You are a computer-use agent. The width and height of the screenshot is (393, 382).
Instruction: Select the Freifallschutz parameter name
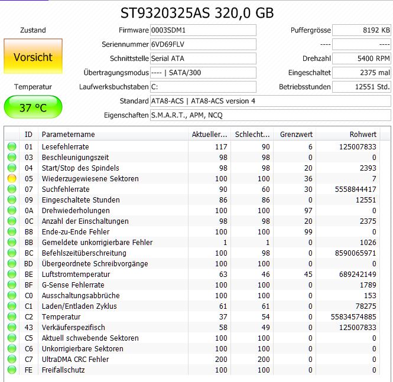[x=63, y=370]
